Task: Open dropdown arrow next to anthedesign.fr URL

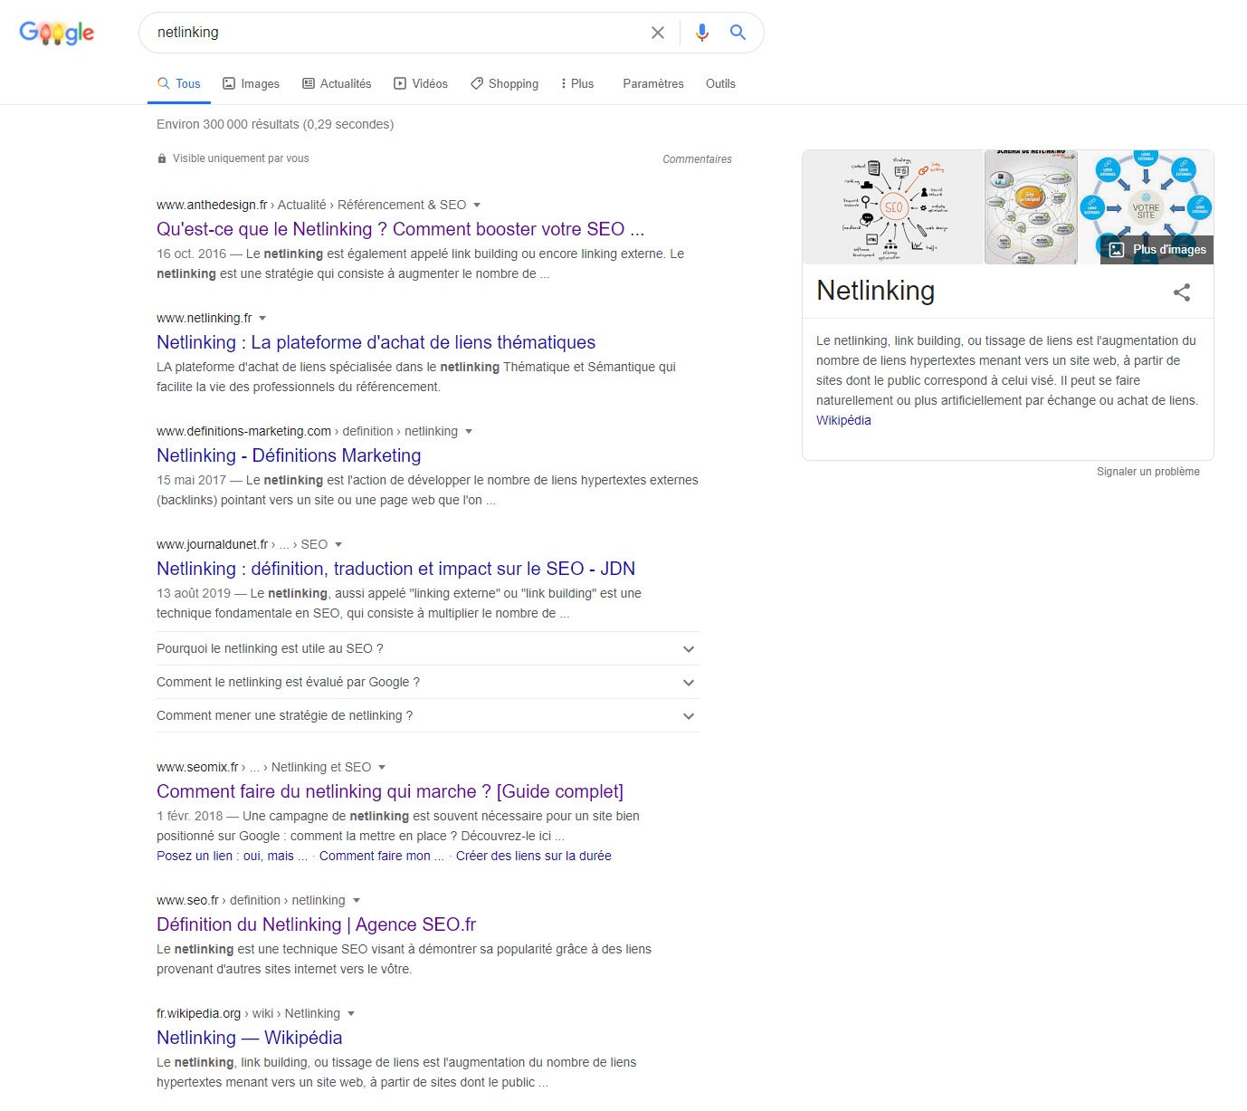Action: coord(477,205)
